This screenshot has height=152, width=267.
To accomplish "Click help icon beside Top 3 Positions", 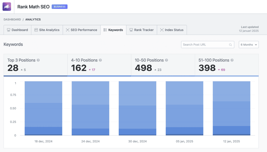I will click(38, 60).
